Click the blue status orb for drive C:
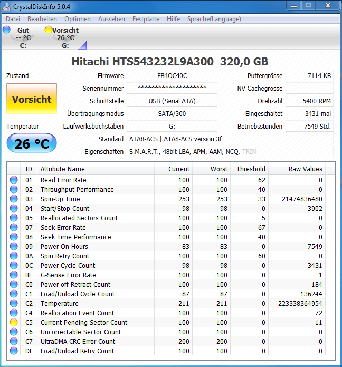Screen dimensions: 342x367 (6, 30)
